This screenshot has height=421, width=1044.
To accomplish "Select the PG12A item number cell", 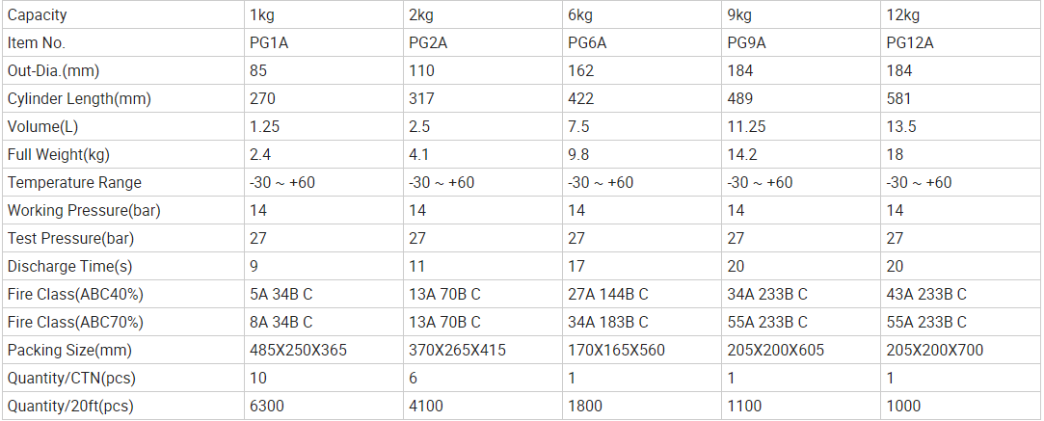I will point(909,43).
